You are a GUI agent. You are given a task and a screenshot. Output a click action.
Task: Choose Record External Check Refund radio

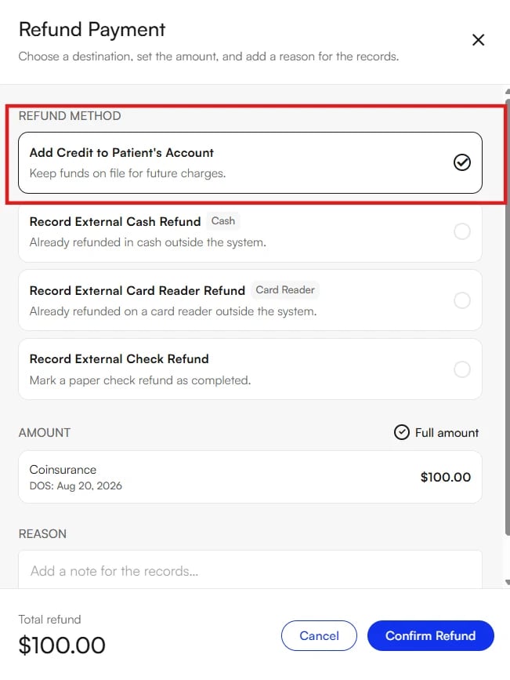pyautogui.click(x=462, y=369)
